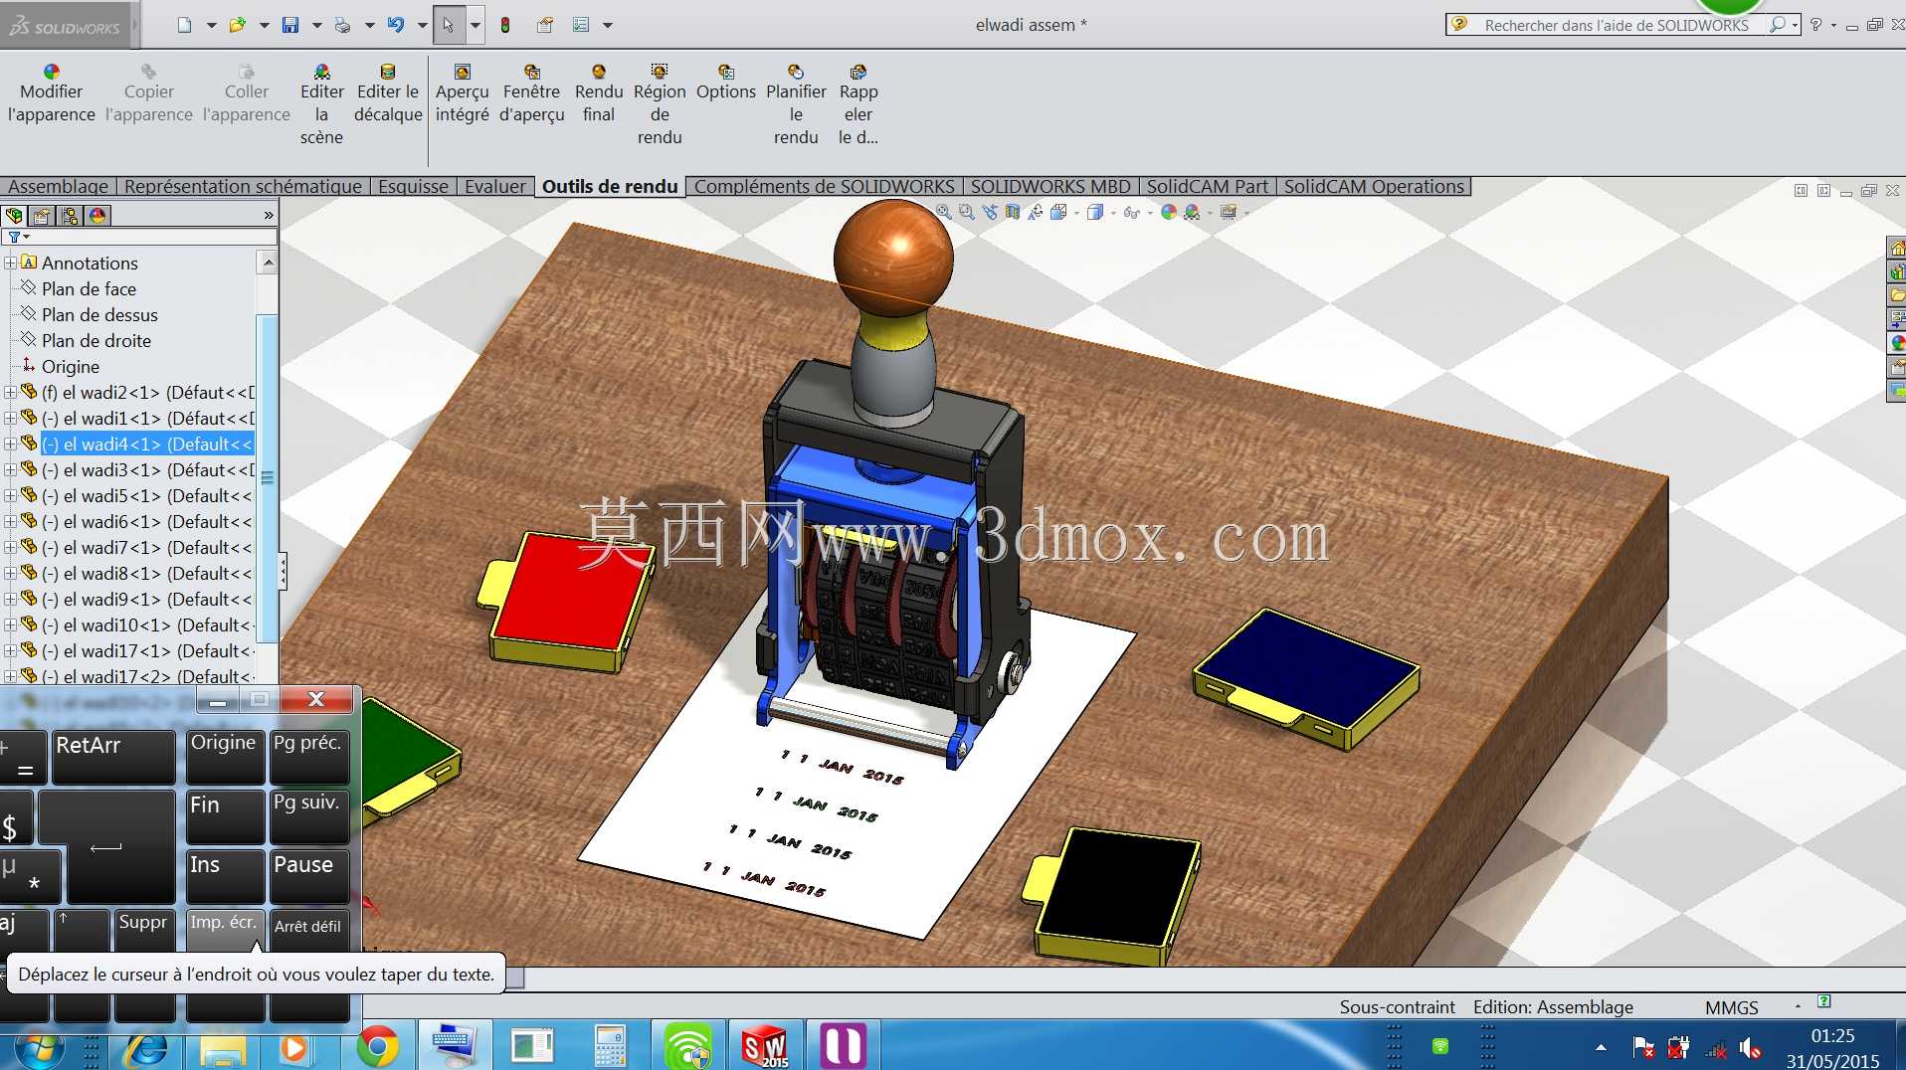
Task: Click Zoom to fit in view toolbar
Action: (x=944, y=212)
